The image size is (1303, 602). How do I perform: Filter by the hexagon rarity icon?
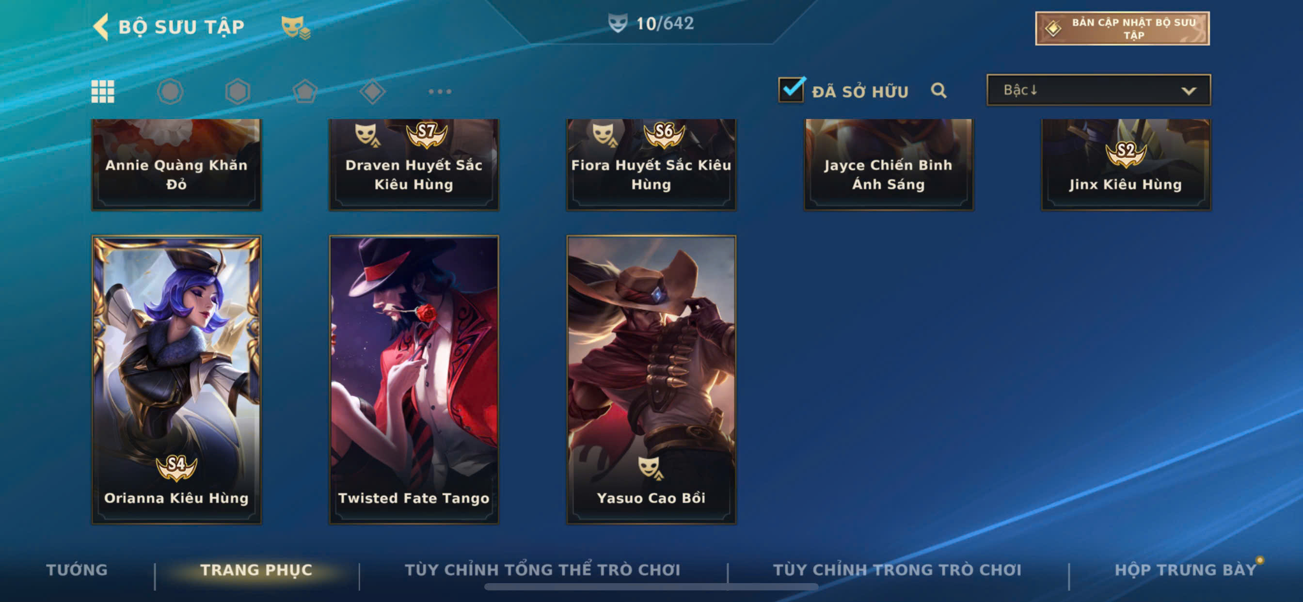click(x=237, y=92)
